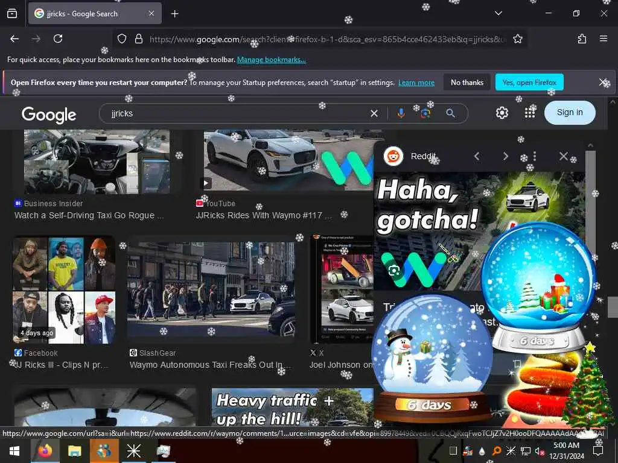Open the tracking protection shield icon
The image size is (618, 463).
pos(122,39)
